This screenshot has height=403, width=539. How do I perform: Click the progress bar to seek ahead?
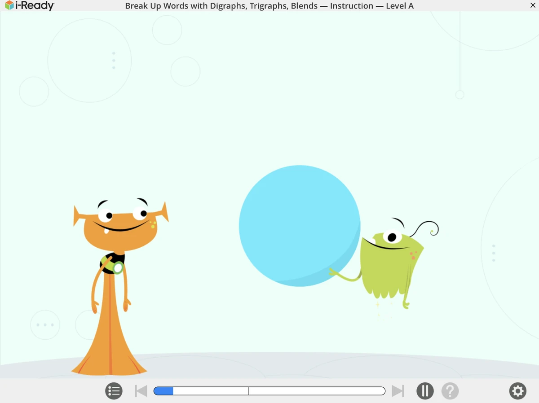pos(314,390)
